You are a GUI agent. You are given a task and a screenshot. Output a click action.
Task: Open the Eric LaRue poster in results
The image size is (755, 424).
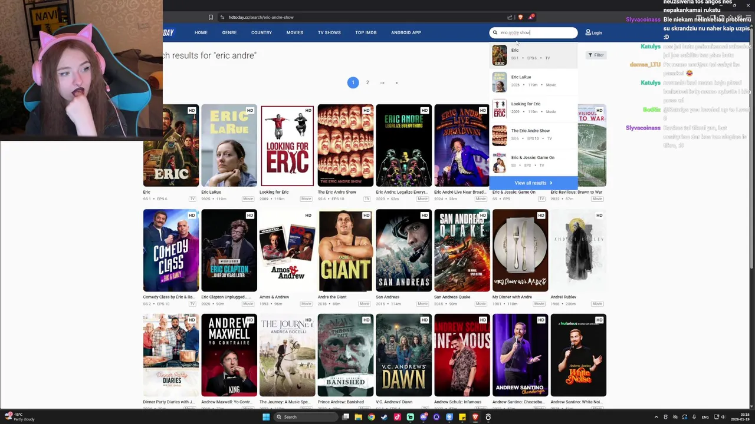pos(229,145)
